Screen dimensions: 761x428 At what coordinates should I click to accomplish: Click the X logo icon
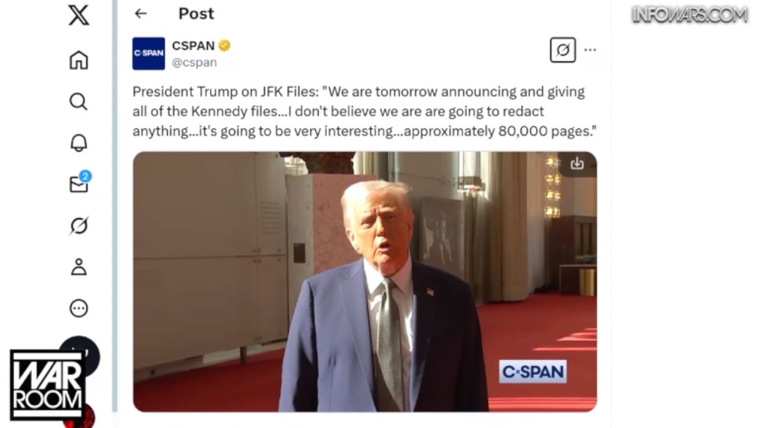78,14
